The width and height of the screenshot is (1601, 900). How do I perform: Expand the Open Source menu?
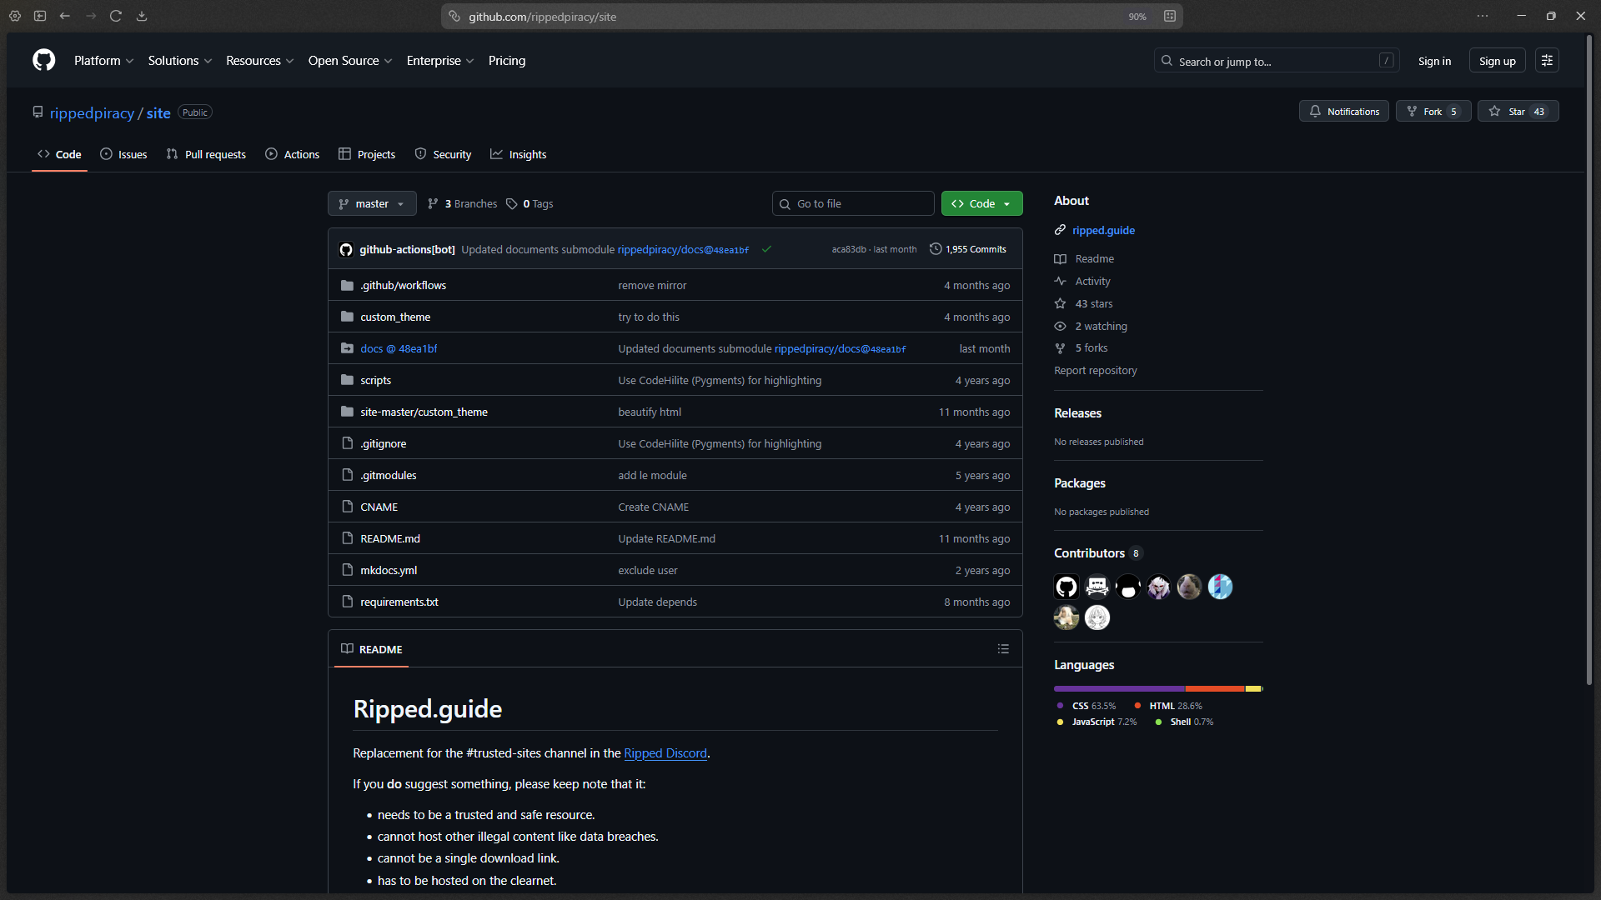(x=349, y=60)
